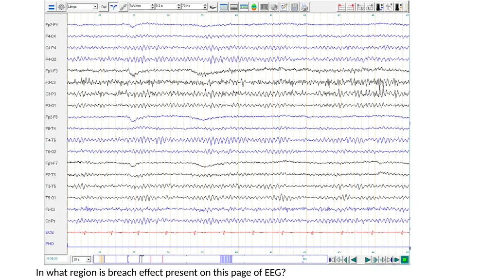
Task: Select the Fp1-F7 channel label
Action: [52, 163]
